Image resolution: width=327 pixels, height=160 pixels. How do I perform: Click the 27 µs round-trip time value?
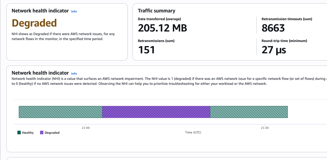[x=274, y=50]
